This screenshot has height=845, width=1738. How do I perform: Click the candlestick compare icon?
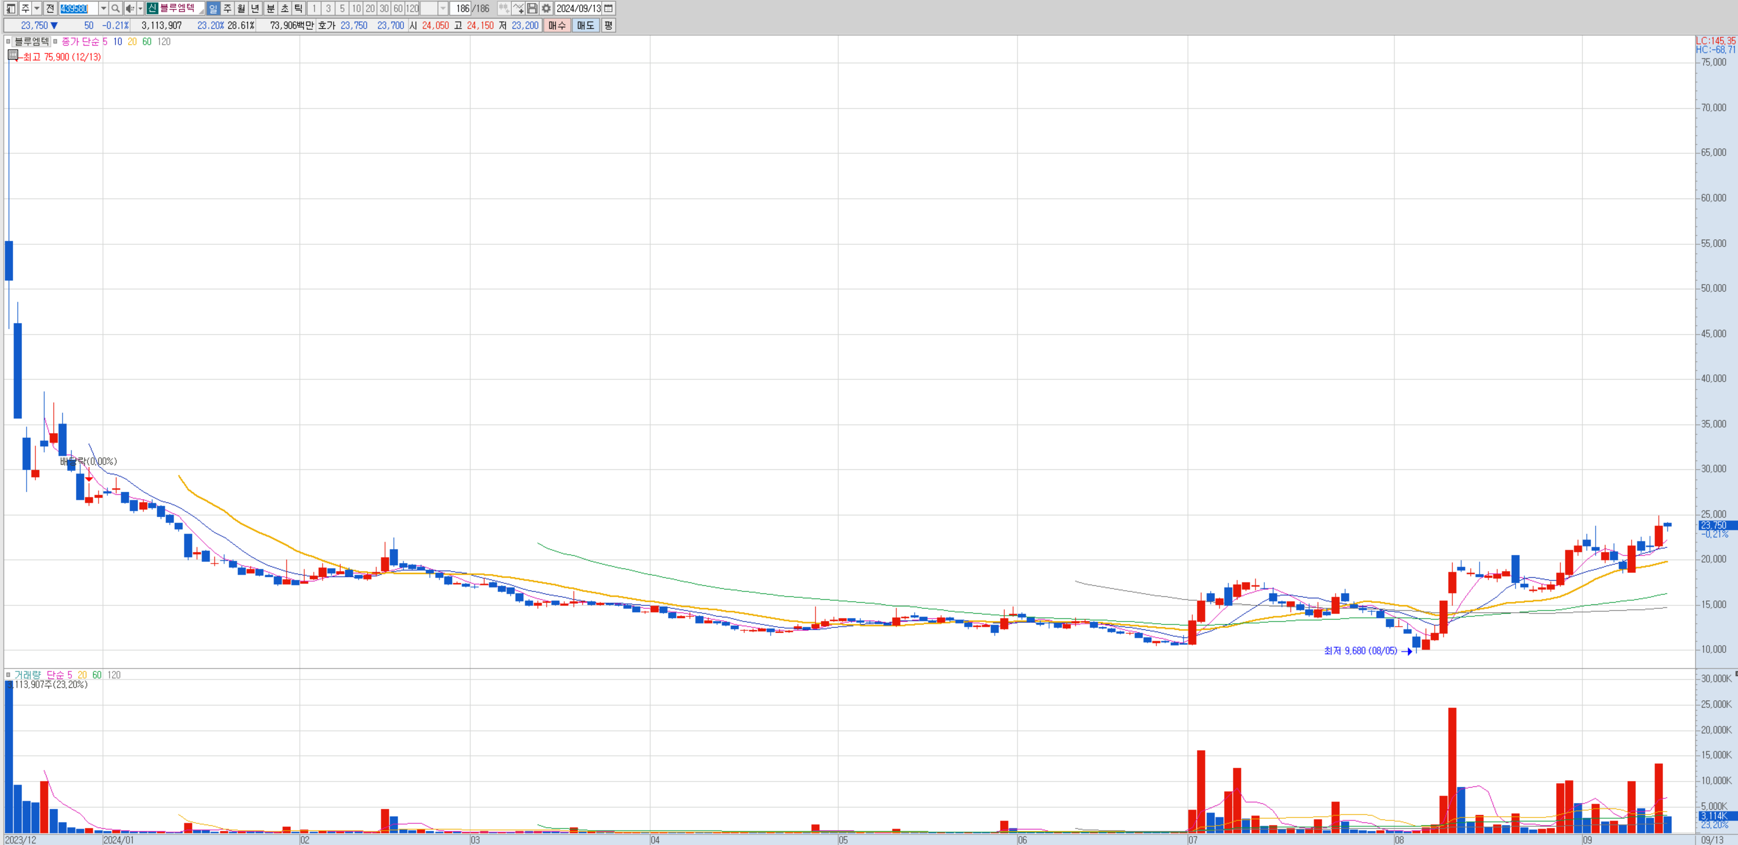point(504,8)
